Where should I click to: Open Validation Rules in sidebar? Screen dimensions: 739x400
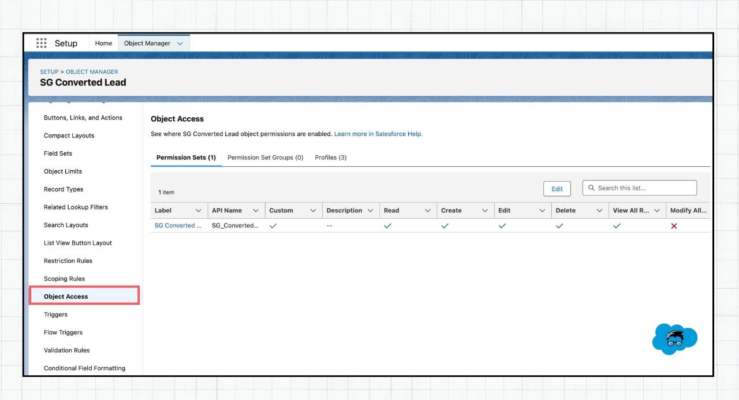pyautogui.click(x=67, y=350)
